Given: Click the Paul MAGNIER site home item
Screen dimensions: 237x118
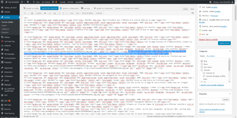Looking at the screenshot, I should (x=12, y=2).
